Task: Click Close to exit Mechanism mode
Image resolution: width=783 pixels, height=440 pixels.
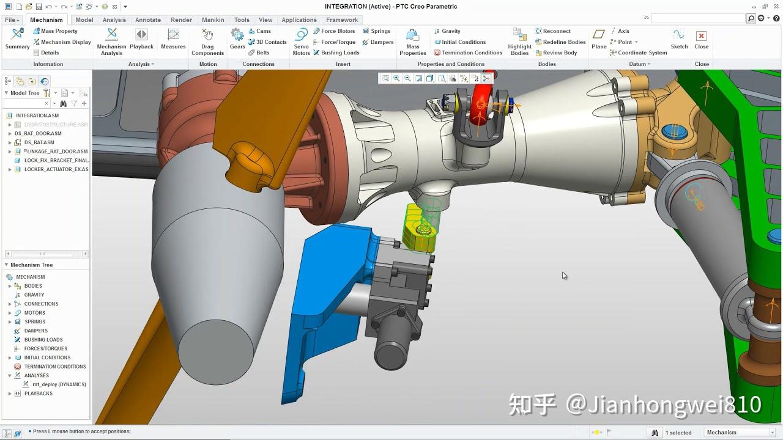Action: [x=701, y=42]
